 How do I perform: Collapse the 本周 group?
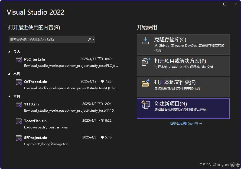coord(9,74)
